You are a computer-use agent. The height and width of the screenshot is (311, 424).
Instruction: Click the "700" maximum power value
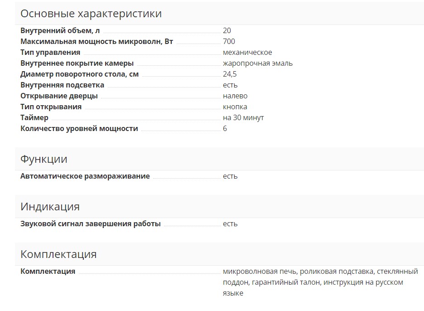click(x=229, y=42)
